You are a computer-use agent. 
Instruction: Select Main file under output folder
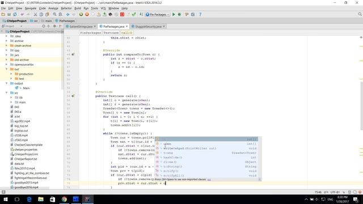click(26, 88)
